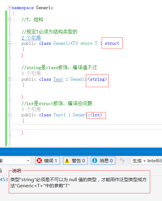Image resolution: width=162 pixels, height=201 pixels.
Task: Click the blue info icon on 消息
Action: (95, 160)
